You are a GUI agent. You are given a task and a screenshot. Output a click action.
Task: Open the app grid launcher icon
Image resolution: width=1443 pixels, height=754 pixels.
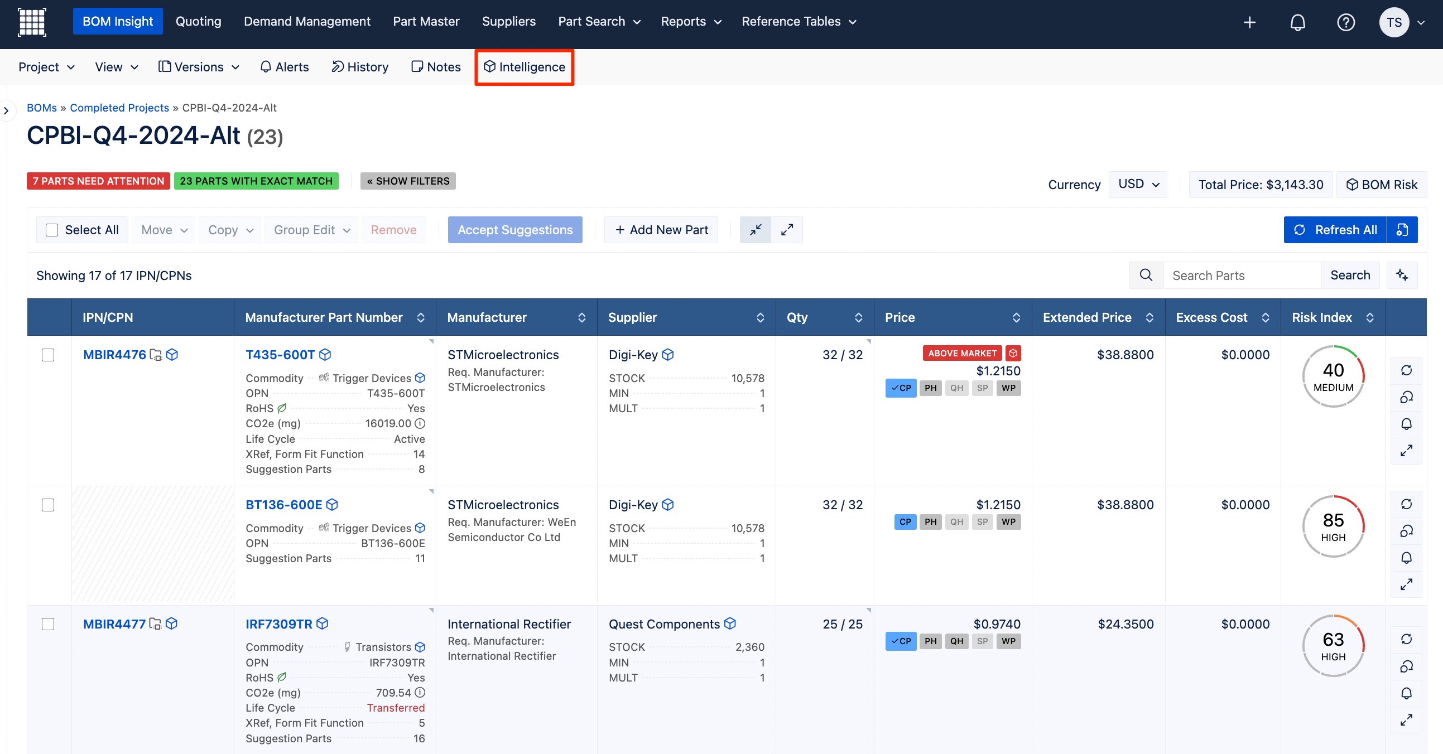[32, 22]
